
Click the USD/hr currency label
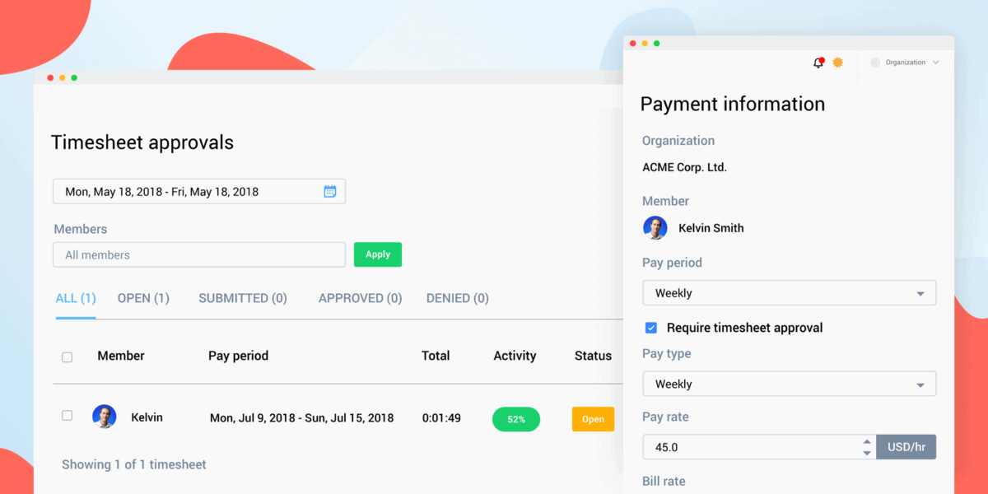(906, 446)
